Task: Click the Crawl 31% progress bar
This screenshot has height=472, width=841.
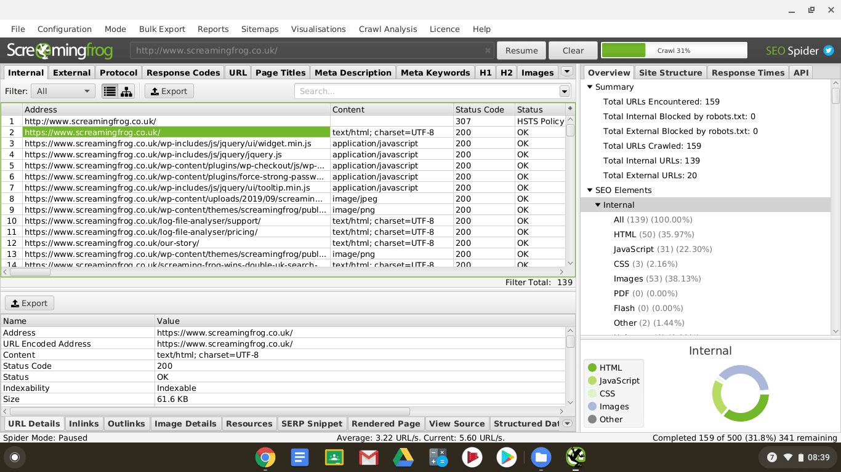Action: point(674,50)
